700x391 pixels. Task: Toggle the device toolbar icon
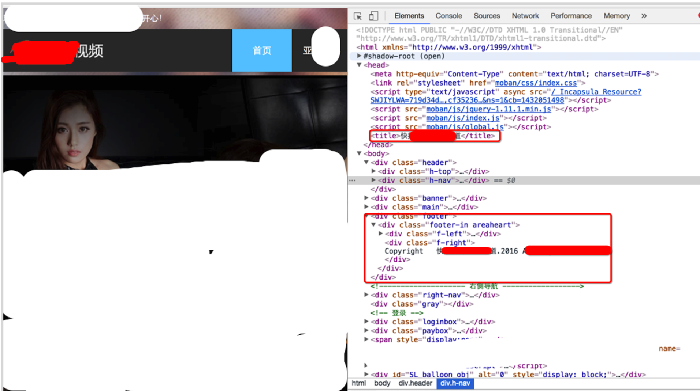[373, 16]
